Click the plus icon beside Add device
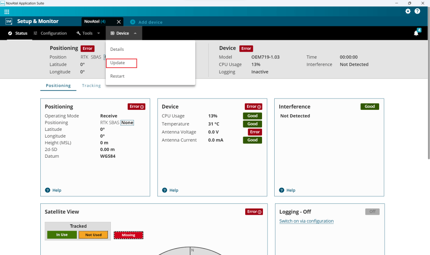The width and height of the screenshot is (430, 255). click(133, 22)
